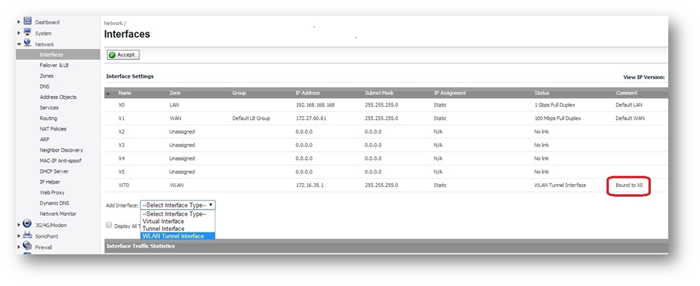The width and height of the screenshot is (700, 286).
Task: Click the IP address 192.168.168.168
Action: (x=315, y=106)
